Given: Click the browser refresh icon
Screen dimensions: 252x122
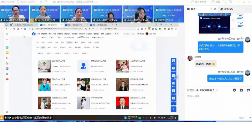Looking at the screenshot, I should coord(14,29).
